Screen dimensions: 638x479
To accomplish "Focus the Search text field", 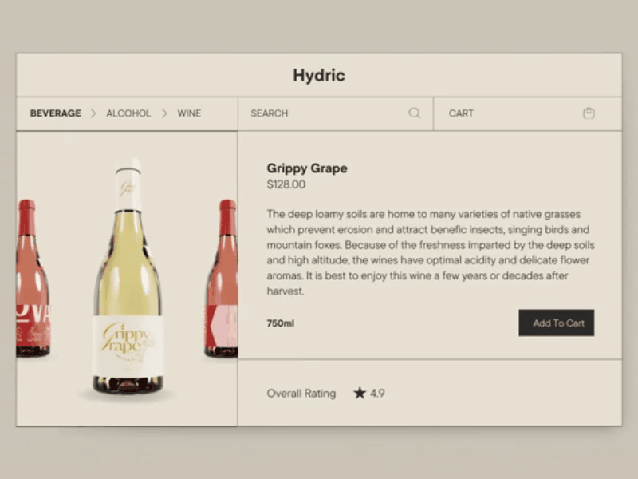I will pos(319,113).
